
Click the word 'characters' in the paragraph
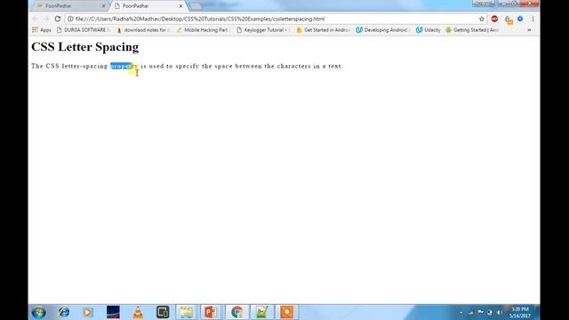294,66
